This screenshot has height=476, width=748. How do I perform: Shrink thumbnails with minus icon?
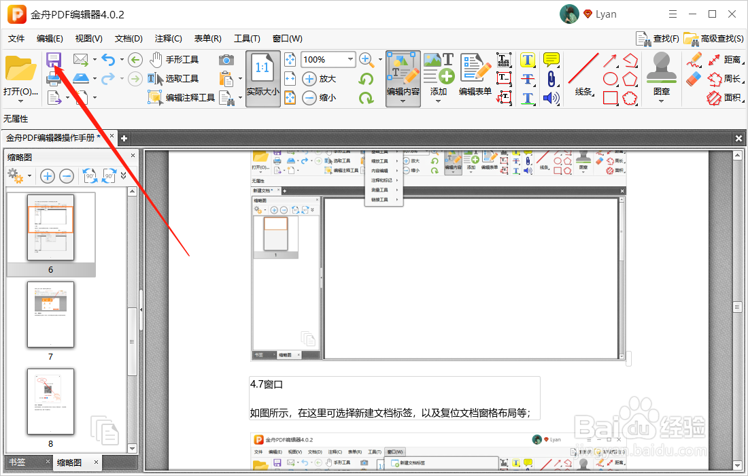point(67,176)
